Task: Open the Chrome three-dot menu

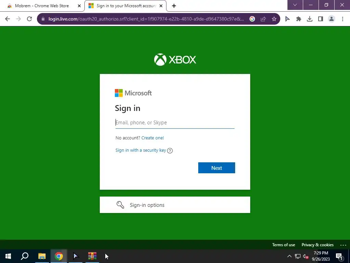Action: [x=342, y=19]
